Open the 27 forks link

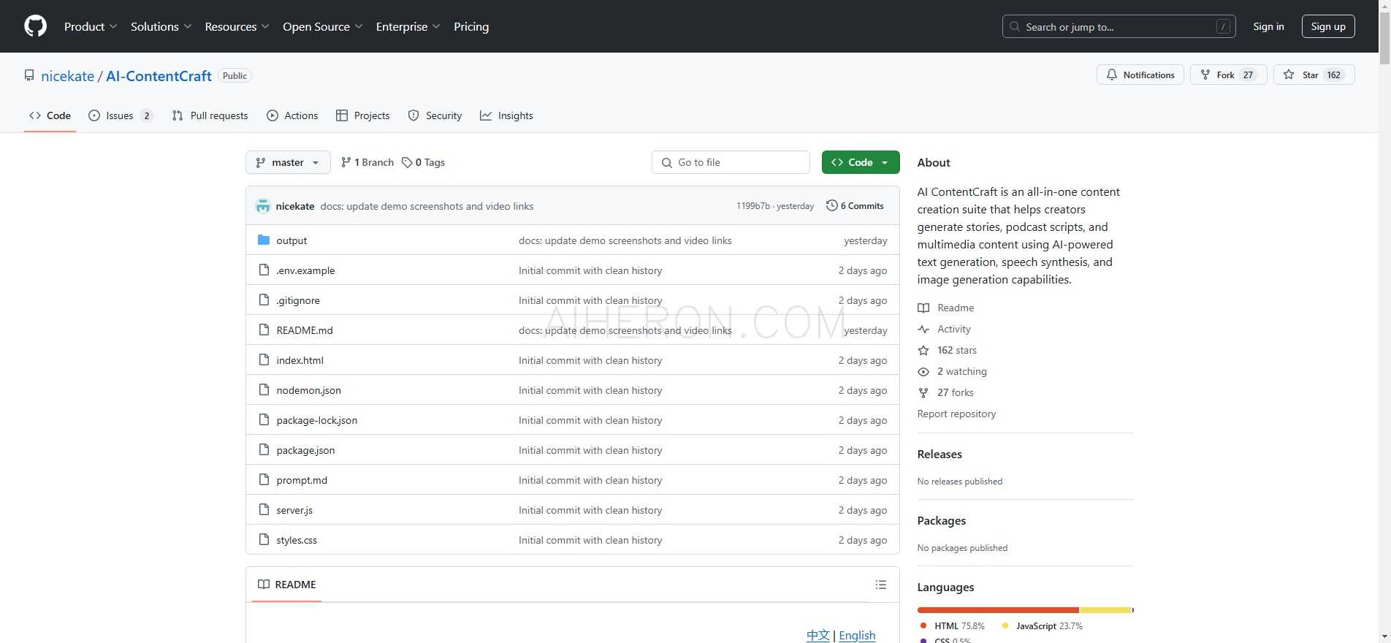[x=955, y=392]
